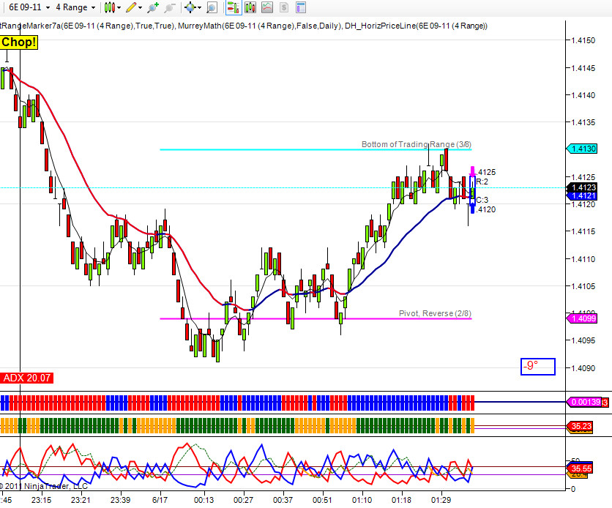Click the 1.4105 price axis label
Image resolution: width=612 pixels, height=508 pixels.
[x=583, y=286]
